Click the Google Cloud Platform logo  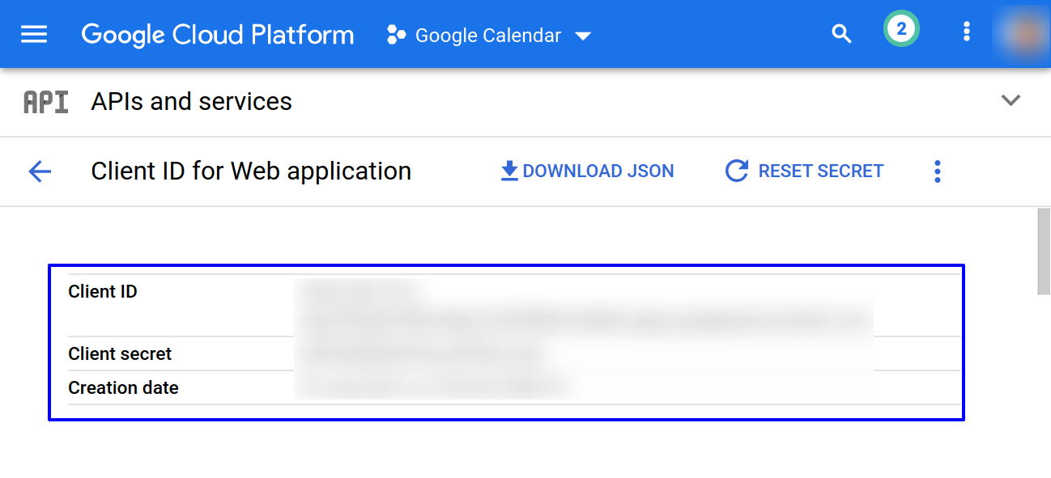pyautogui.click(x=218, y=35)
